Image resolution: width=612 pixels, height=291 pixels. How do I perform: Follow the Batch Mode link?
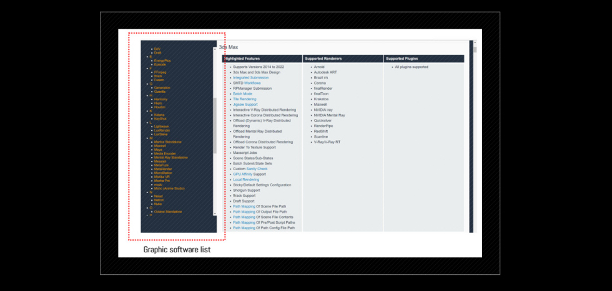coord(242,94)
